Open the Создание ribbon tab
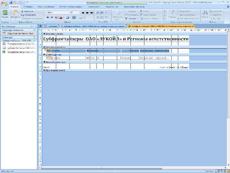 (28, 7)
